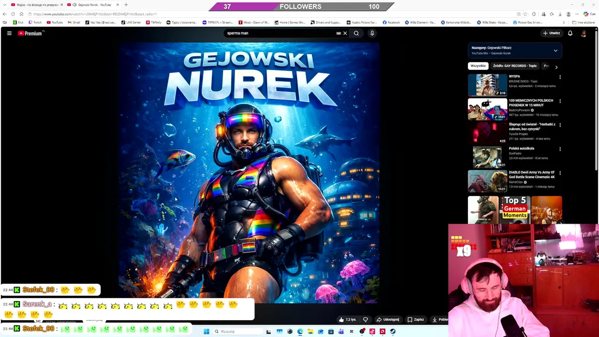Open the Kick bookmark
599x337 pixels.
click(x=18, y=22)
